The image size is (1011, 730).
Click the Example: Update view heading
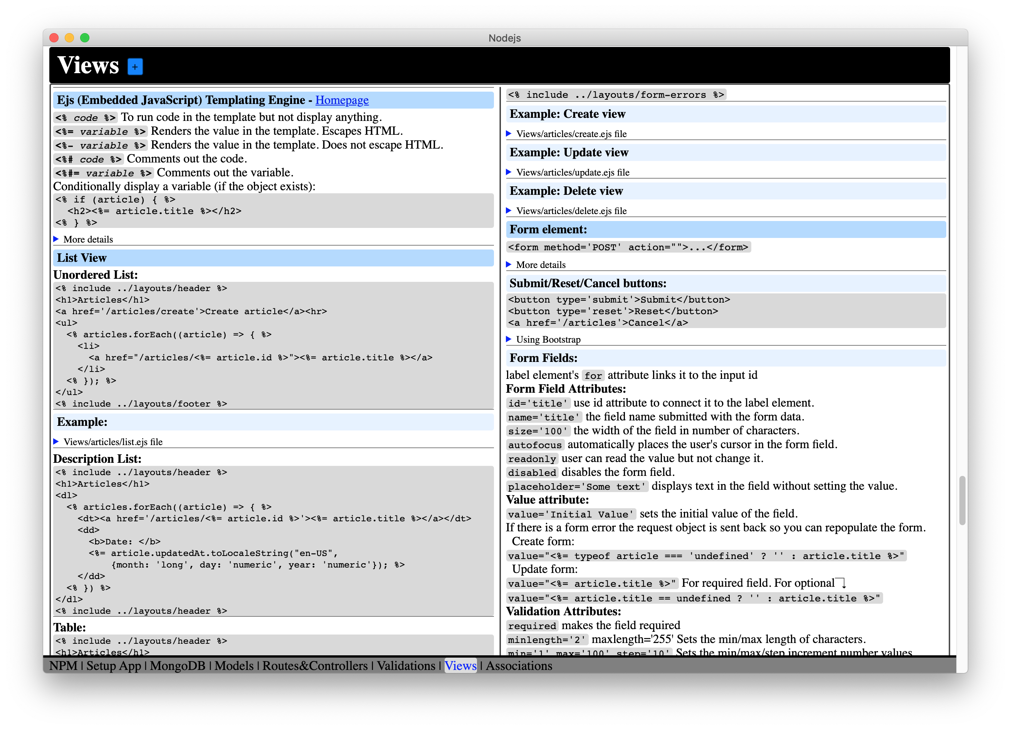(x=726, y=152)
